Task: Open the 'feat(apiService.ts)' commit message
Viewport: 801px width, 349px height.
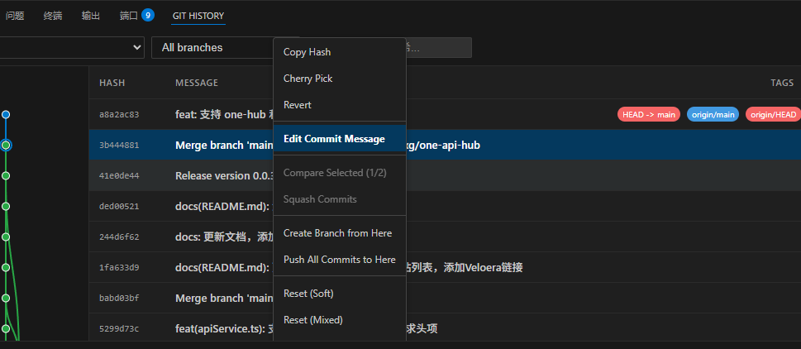Action: pyautogui.click(x=224, y=328)
